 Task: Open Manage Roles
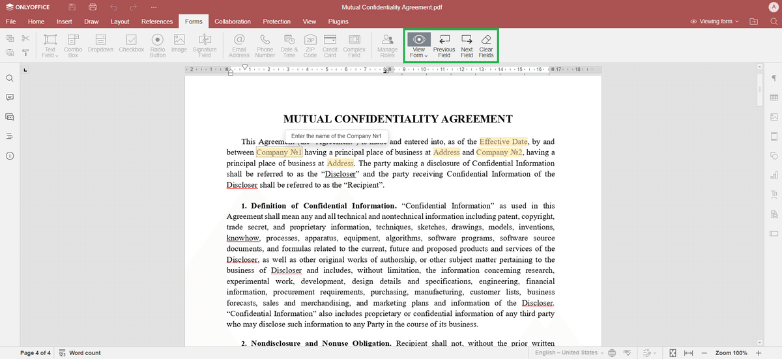(x=388, y=46)
